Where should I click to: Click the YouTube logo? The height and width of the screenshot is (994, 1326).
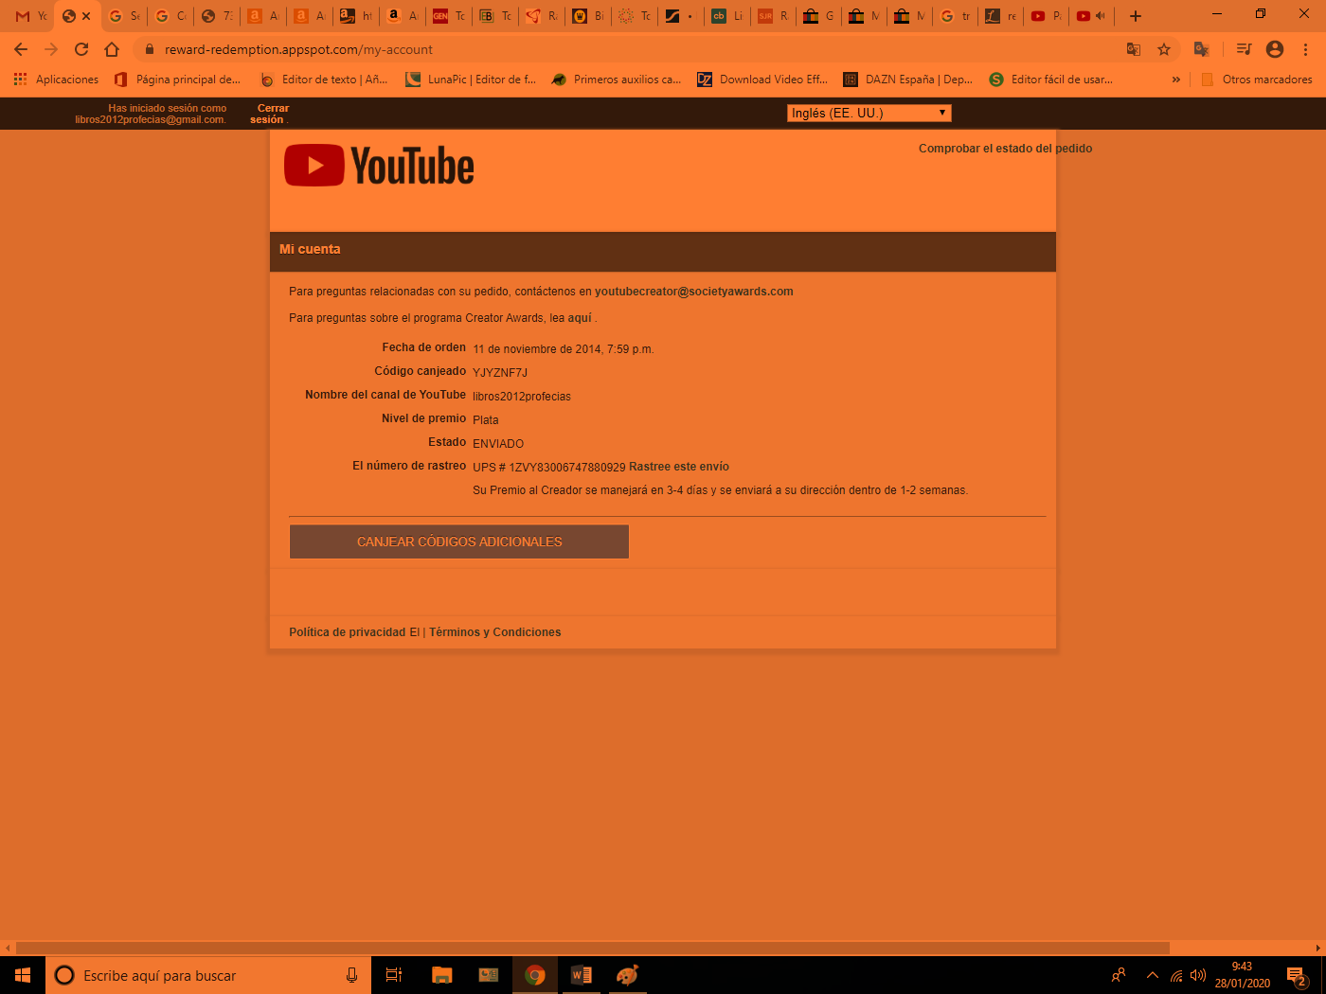(379, 166)
